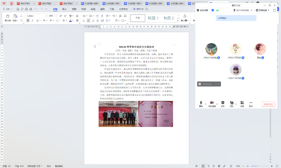
Task: Choose the red font color button
Action: (x=71, y=20)
